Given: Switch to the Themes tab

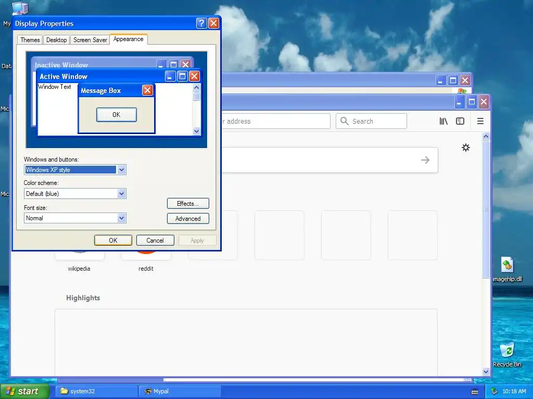Looking at the screenshot, I should tap(30, 40).
